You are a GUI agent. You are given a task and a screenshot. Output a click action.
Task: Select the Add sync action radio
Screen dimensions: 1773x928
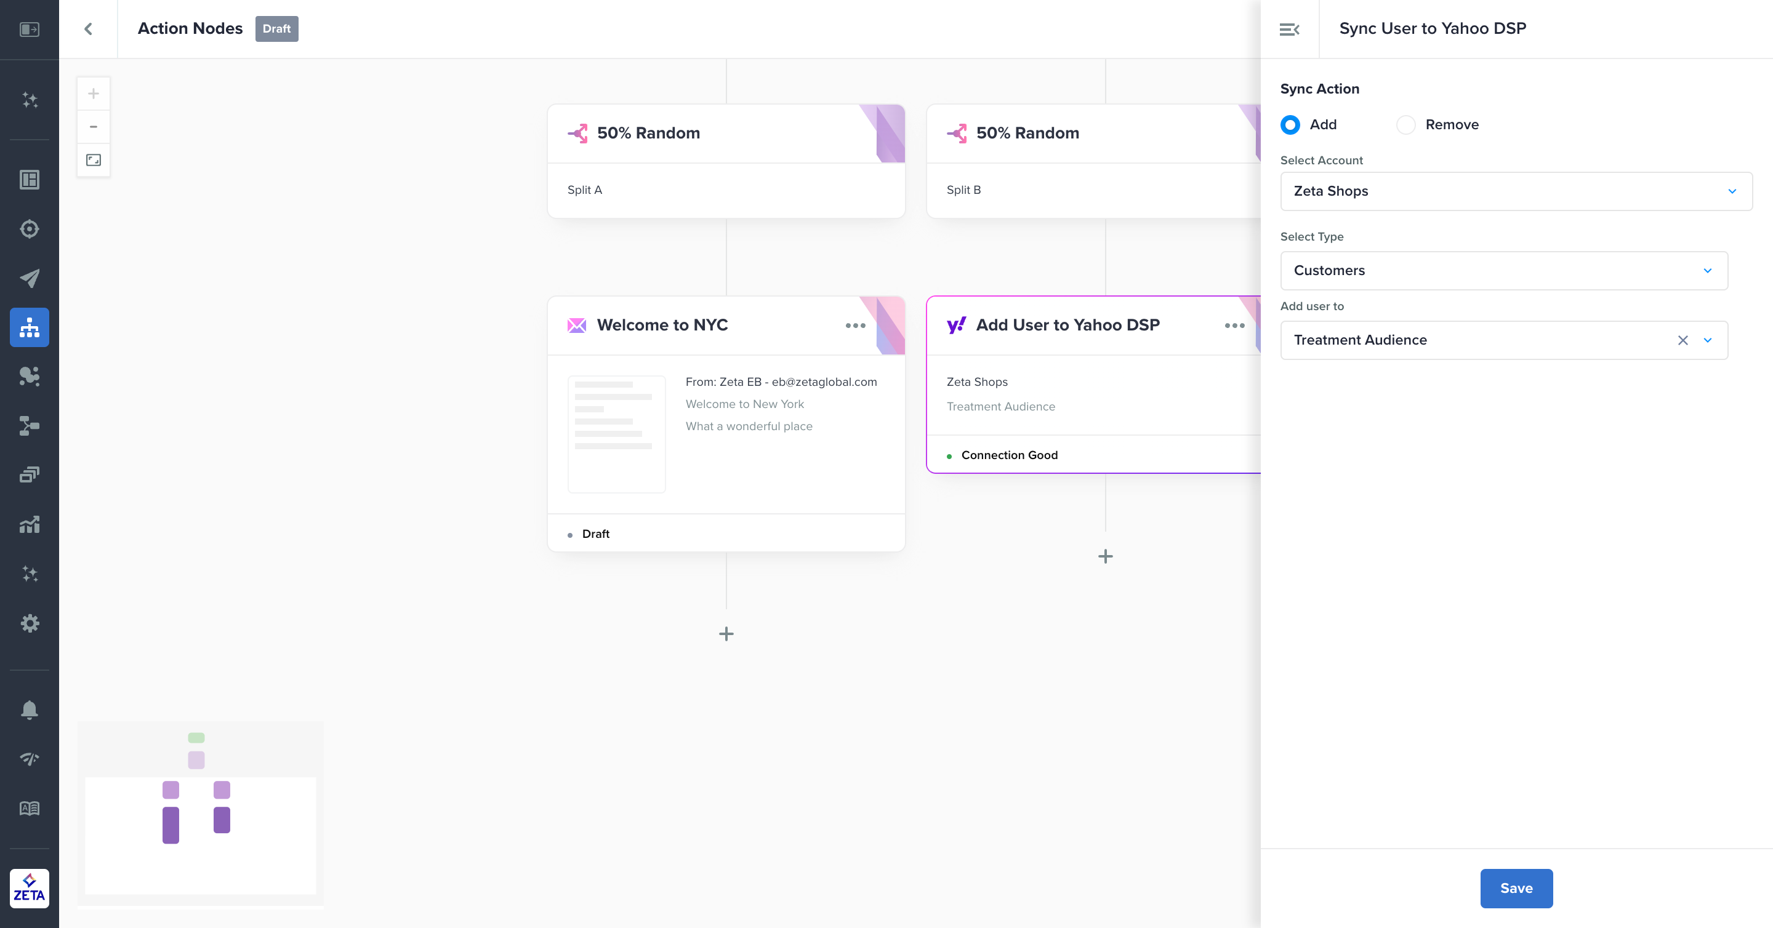click(1290, 124)
